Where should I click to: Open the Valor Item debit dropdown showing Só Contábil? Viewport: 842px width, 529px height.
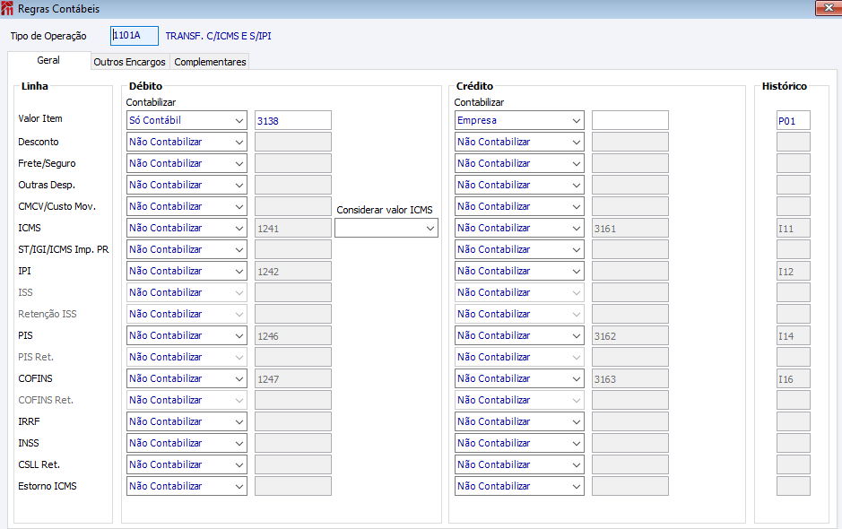pyautogui.click(x=187, y=120)
